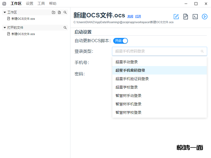Image resolution: width=211 pixels, height=158 pixels.
Task: Click new folder icon in 工作区 header
Action: coord(54,12)
